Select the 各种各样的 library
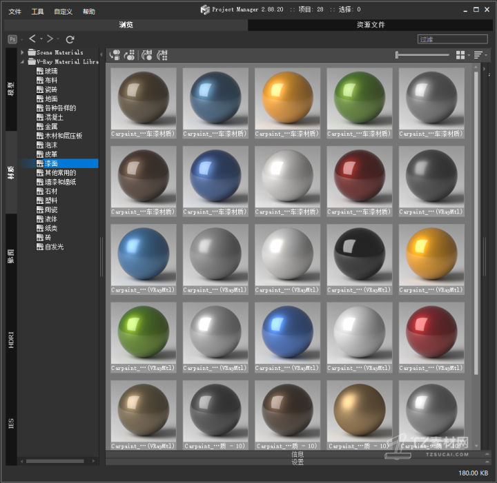The height and width of the screenshot is (483, 497). click(x=57, y=108)
